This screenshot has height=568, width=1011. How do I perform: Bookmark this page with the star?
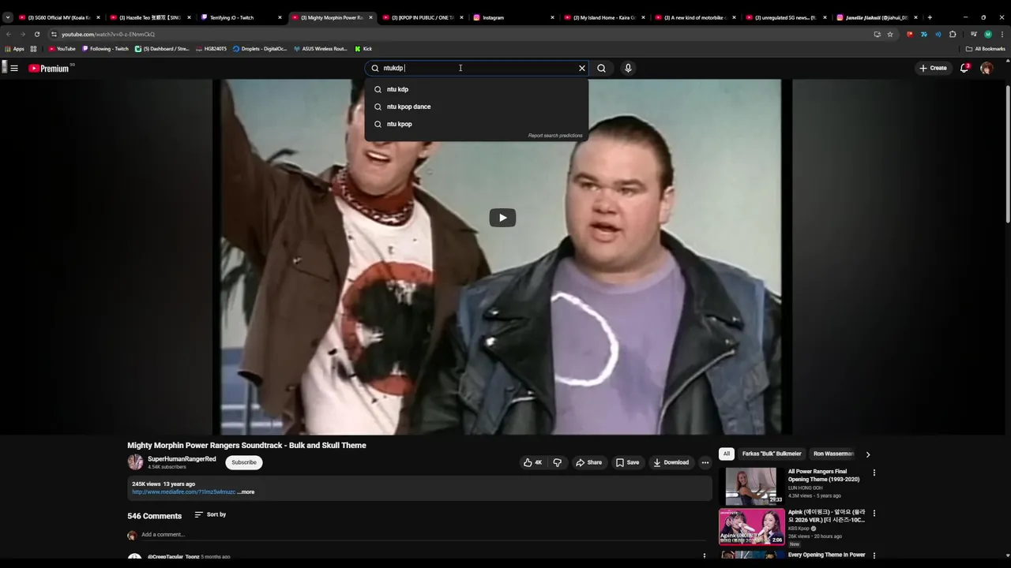click(x=890, y=34)
